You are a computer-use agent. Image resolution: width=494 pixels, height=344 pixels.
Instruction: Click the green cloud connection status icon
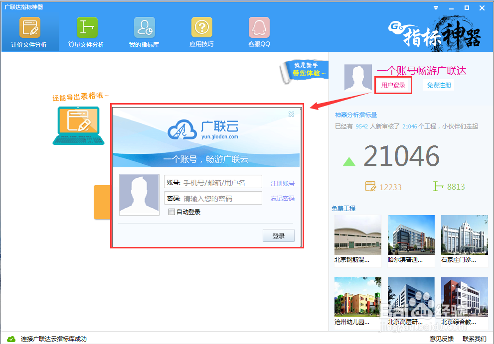tap(11, 339)
